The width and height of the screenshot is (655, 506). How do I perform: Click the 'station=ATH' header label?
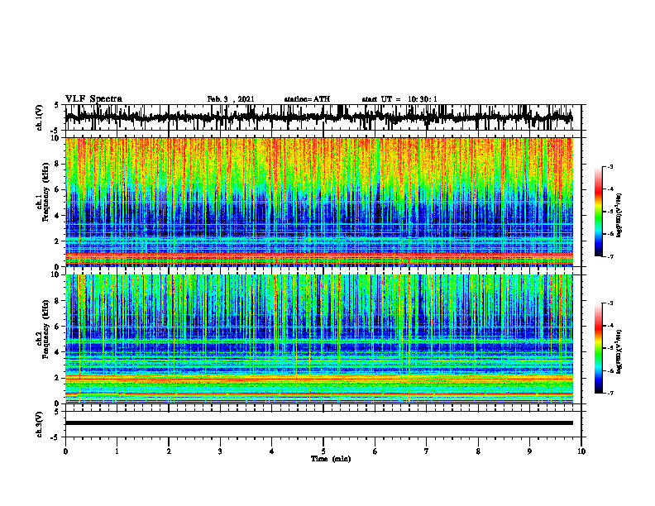[307, 99]
